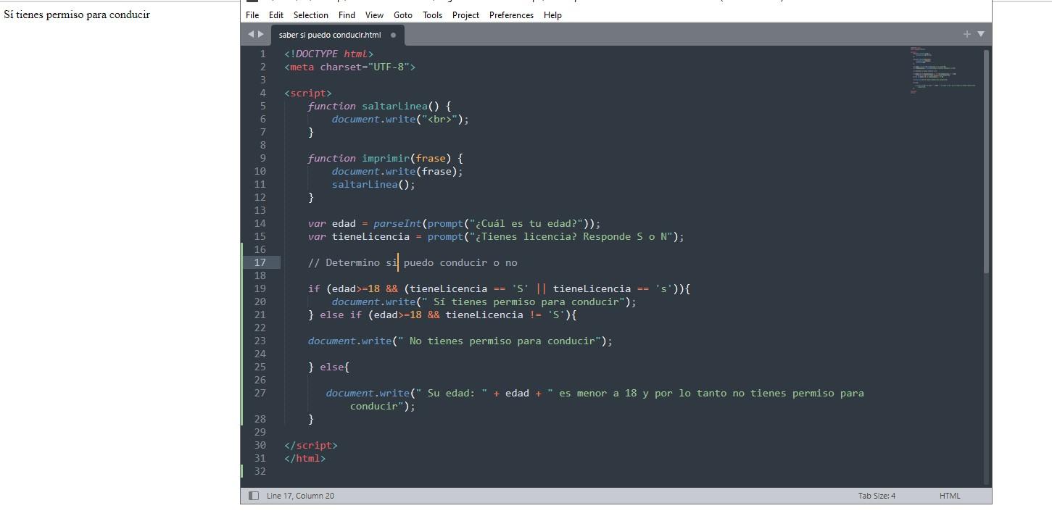Click line number 27 in the gutter
The height and width of the screenshot is (524, 1052).
(260, 393)
